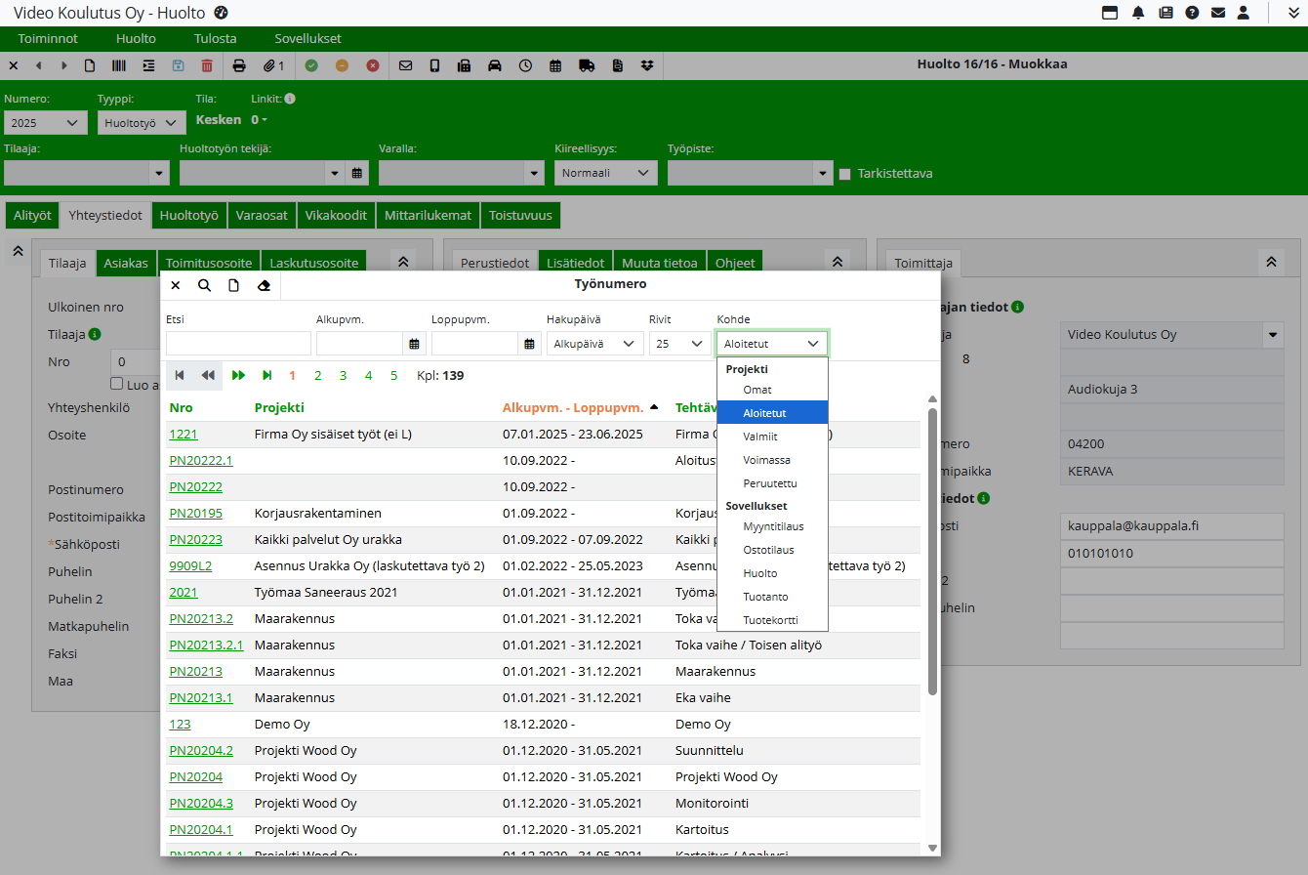The width and height of the screenshot is (1308, 875).
Task: Click the barcode icon in the toolbar
Action: [x=118, y=65]
